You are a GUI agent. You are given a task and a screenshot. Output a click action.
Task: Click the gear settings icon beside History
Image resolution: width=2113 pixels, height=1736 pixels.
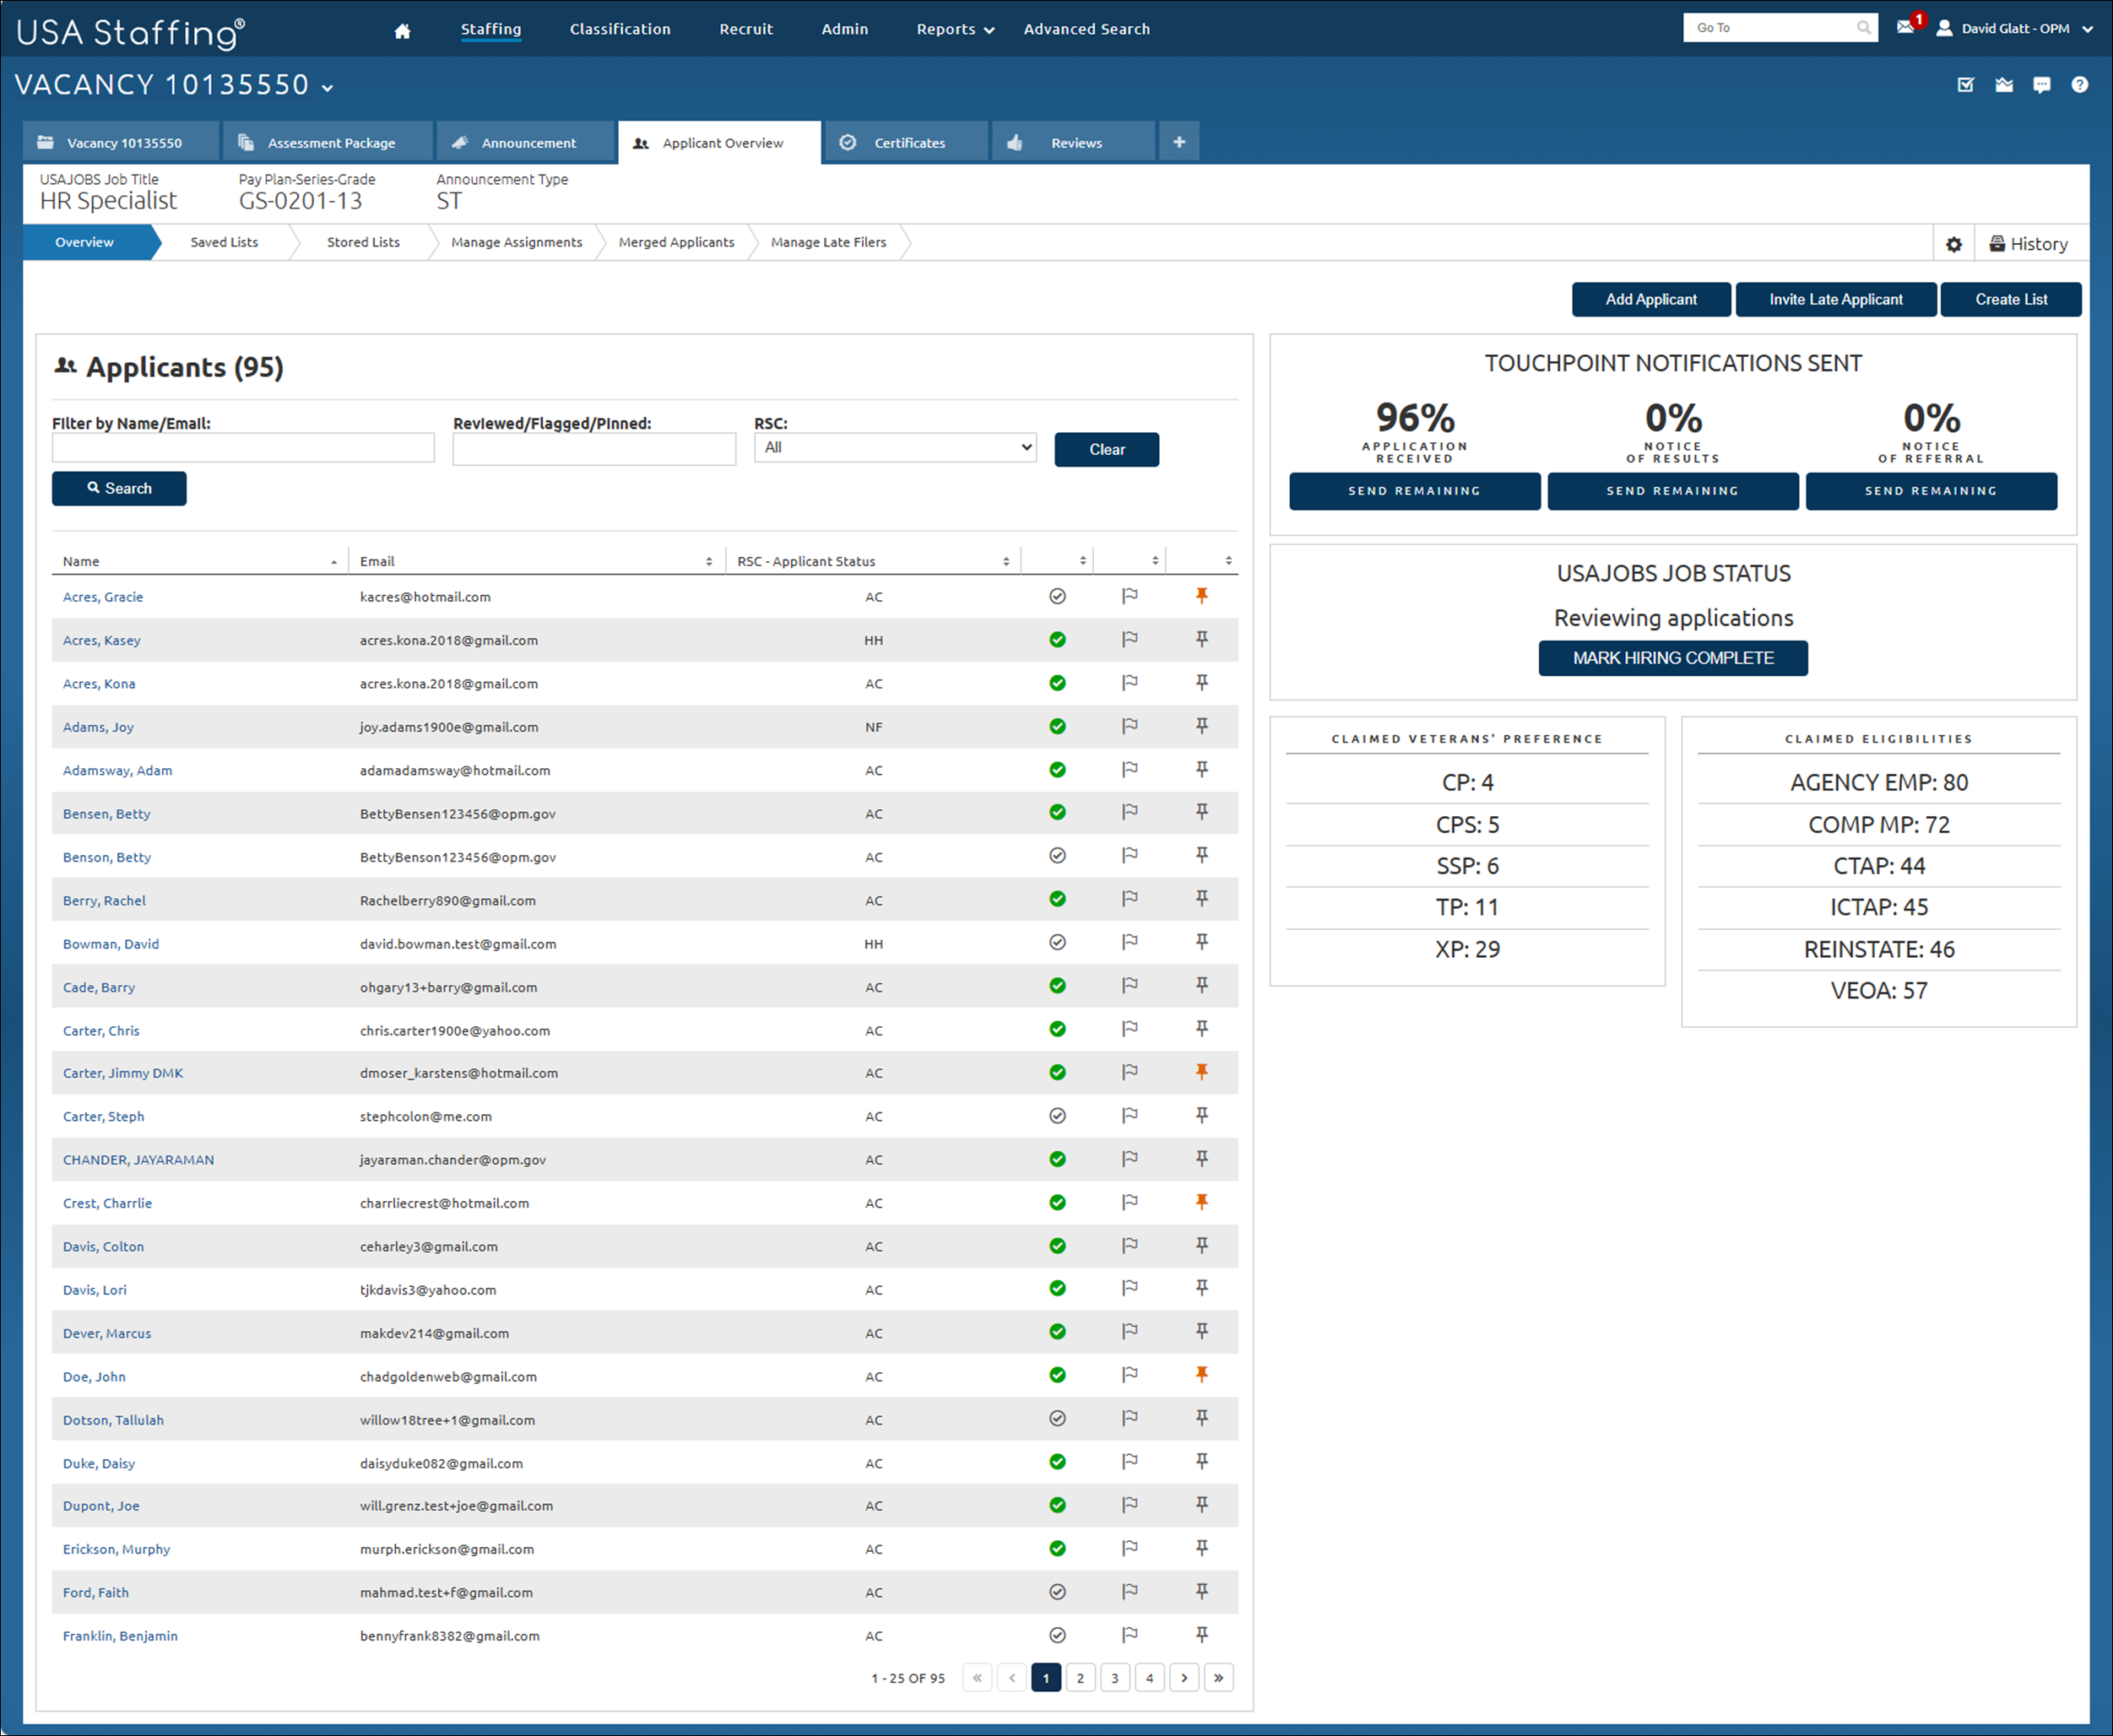point(1954,243)
